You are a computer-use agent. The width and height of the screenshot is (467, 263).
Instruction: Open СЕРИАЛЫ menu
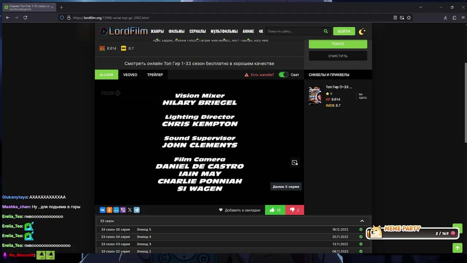coord(197,31)
